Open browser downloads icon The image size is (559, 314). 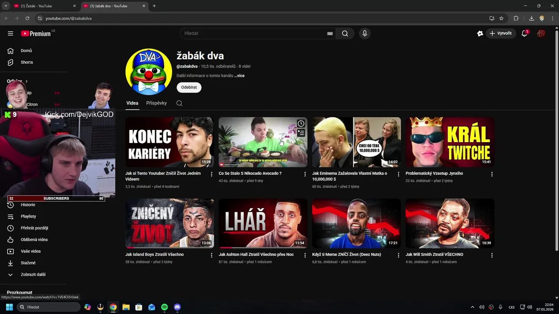531,18
